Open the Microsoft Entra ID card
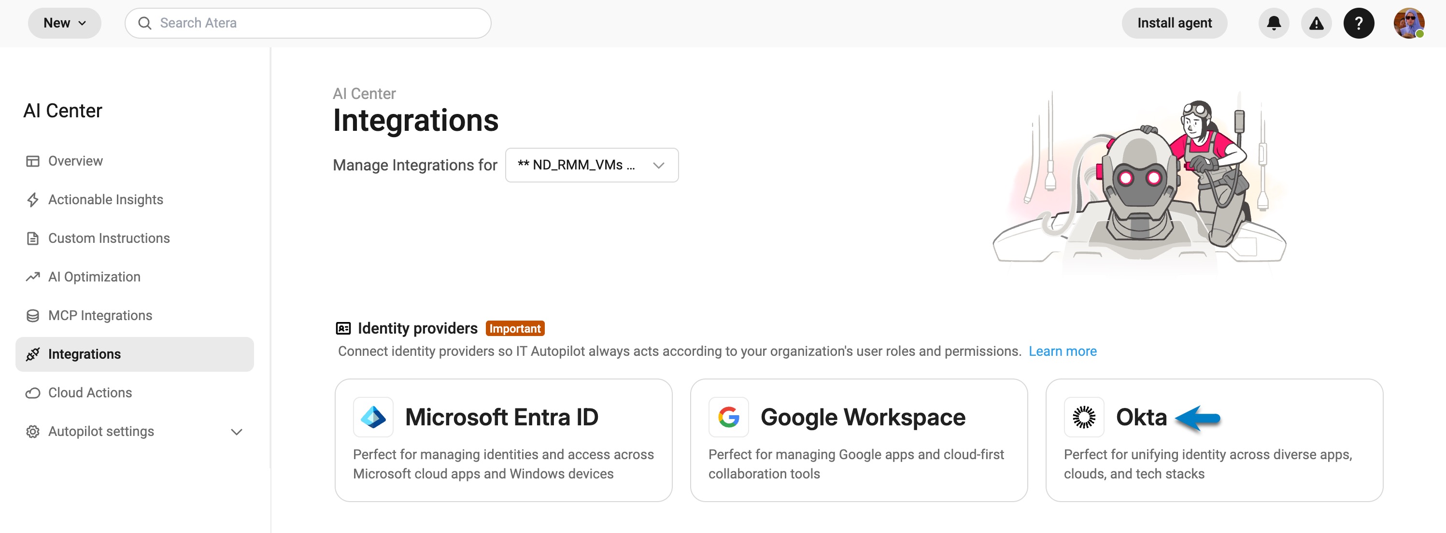1446x533 pixels. (503, 440)
